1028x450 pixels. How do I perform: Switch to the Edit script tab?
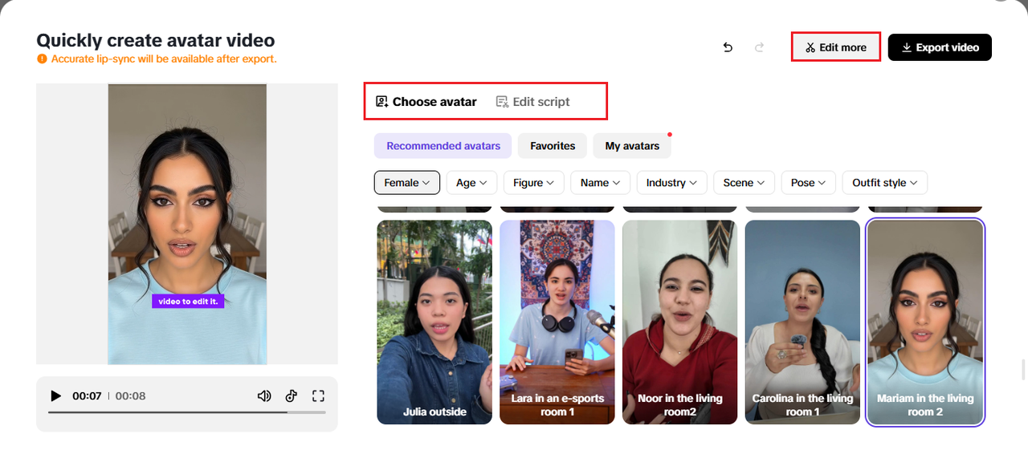(x=533, y=102)
